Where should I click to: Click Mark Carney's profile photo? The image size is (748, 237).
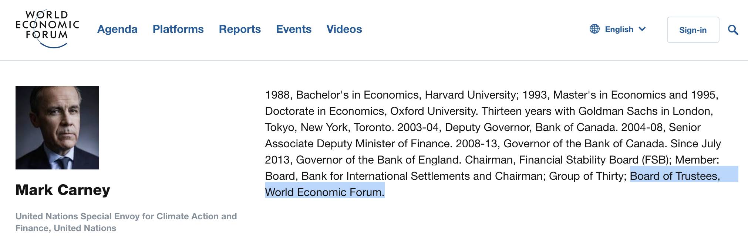pyautogui.click(x=57, y=128)
